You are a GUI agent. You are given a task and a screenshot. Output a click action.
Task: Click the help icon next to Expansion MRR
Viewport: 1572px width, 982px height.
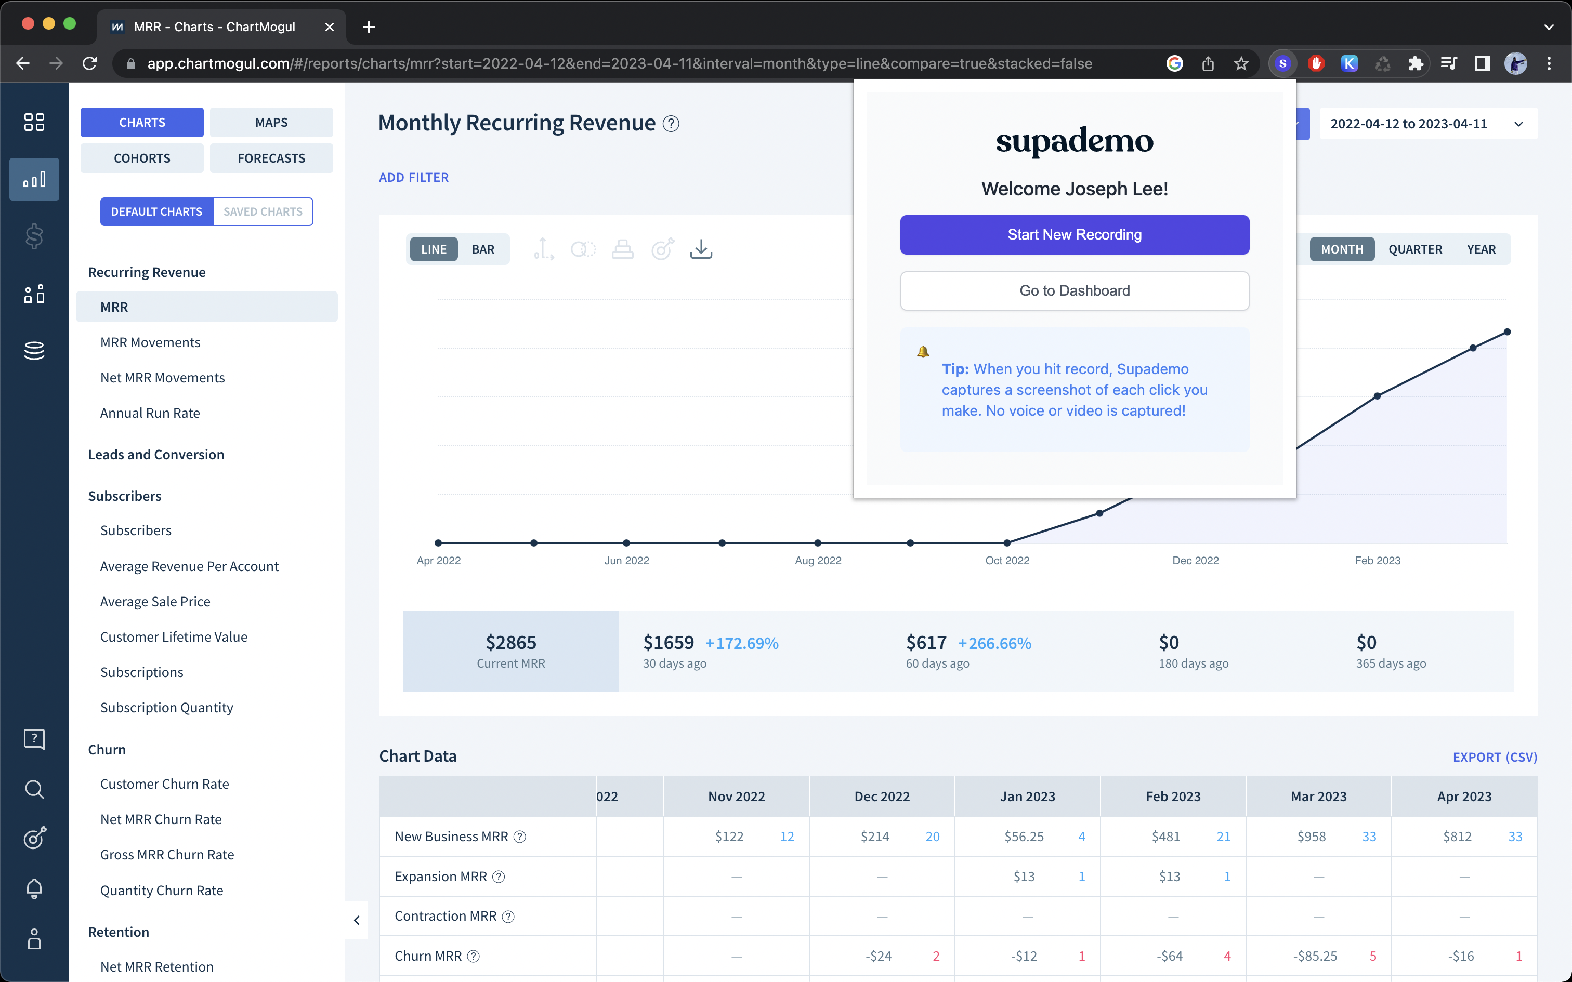(498, 877)
